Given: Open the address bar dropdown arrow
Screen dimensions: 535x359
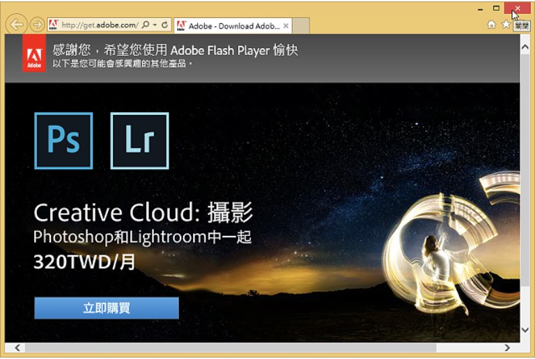Looking at the screenshot, I should [155, 25].
